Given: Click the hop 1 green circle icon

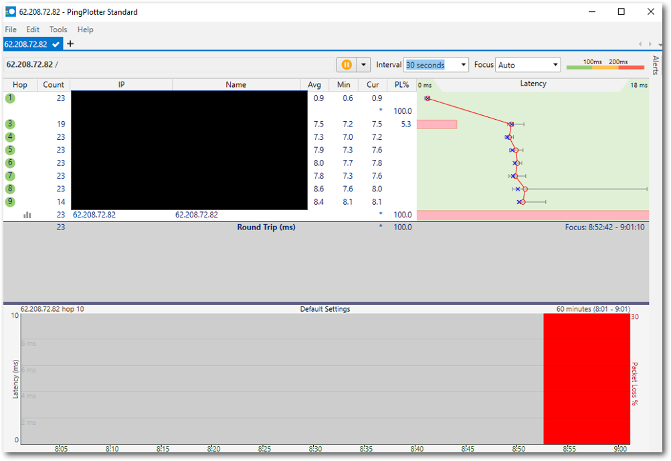Looking at the screenshot, I should pyautogui.click(x=10, y=98).
